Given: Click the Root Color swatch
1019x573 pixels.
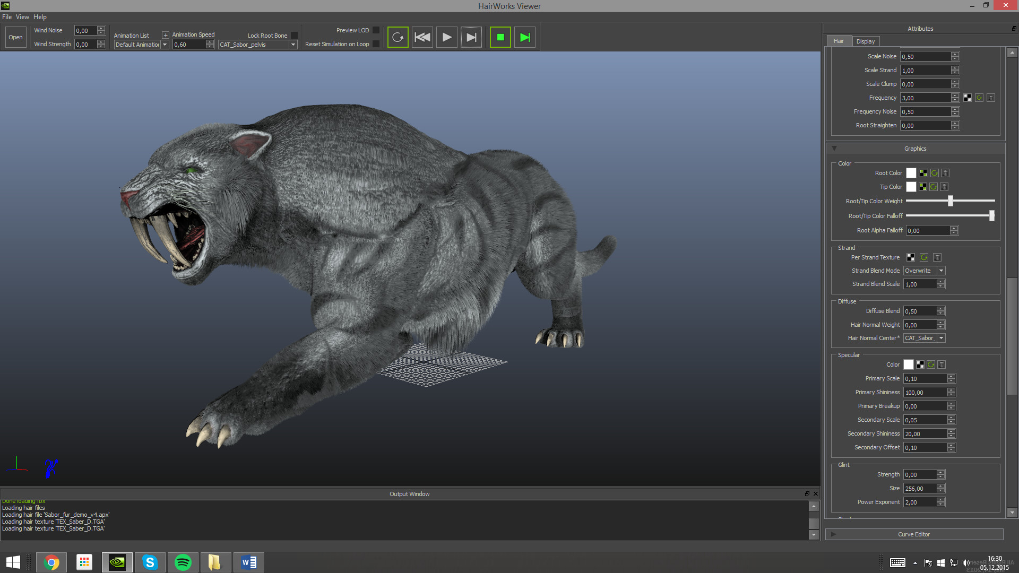Looking at the screenshot, I should coord(911,173).
